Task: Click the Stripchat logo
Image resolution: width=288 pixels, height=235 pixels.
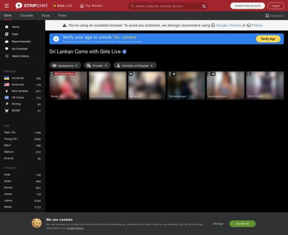Action: click(x=32, y=6)
